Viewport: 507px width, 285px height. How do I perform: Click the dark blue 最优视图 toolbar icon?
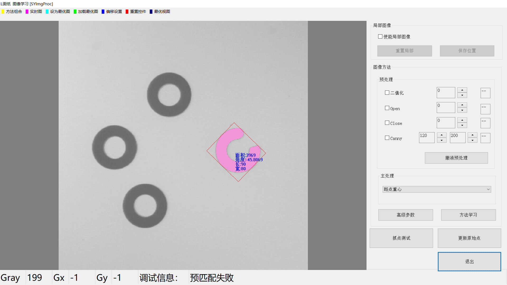pyautogui.click(x=151, y=12)
